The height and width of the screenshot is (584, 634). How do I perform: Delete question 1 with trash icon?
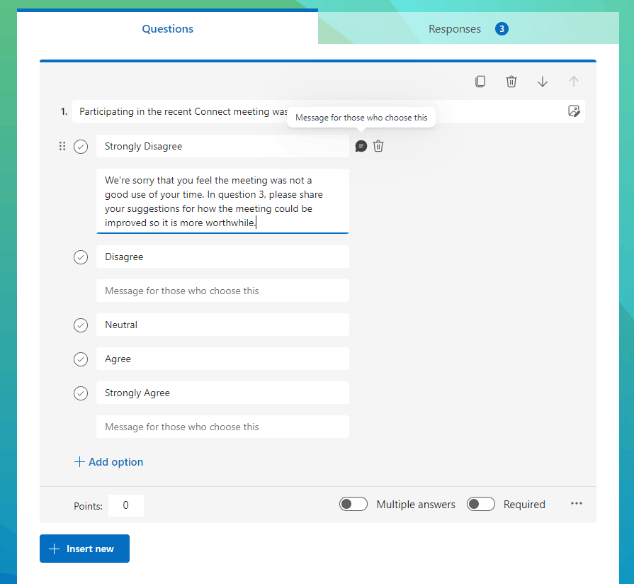point(511,82)
